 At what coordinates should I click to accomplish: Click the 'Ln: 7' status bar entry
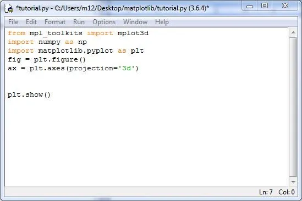[x=266, y=192]
